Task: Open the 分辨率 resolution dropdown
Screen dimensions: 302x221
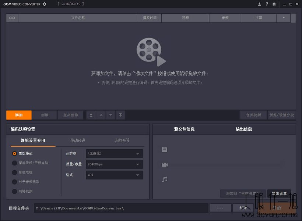Action: pos(115,153)
